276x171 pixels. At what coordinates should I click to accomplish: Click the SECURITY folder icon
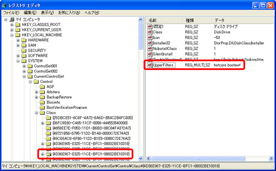point(24,50)
